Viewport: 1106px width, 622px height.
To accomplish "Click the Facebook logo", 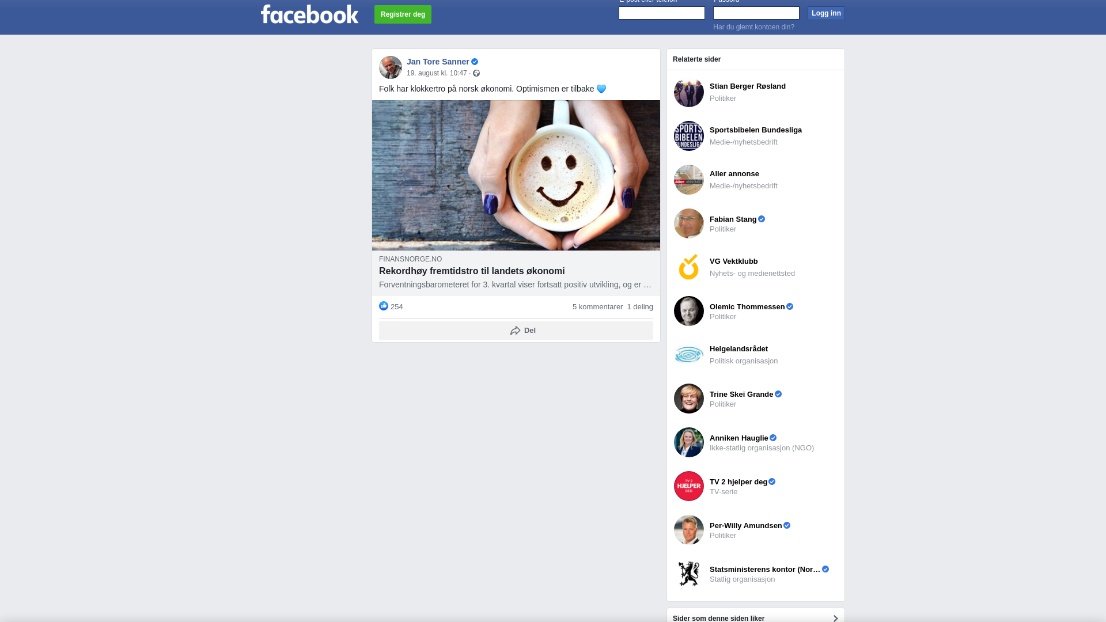I will click(x=309, y=14).
